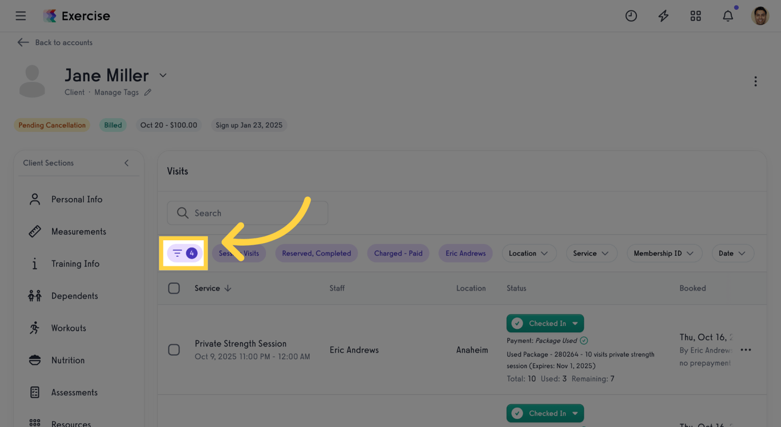Viewport: 781px width, 427px height.
Task: Open the clock history icon
Action: 631,16
